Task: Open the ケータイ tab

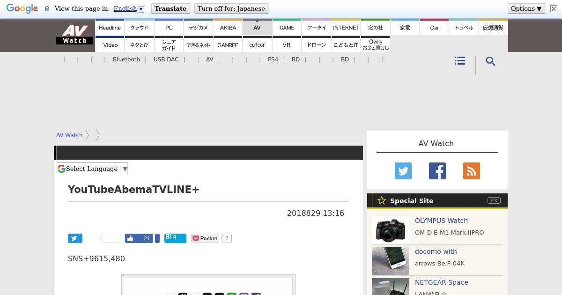Action: pyautogui.click(x=316, y=28)
